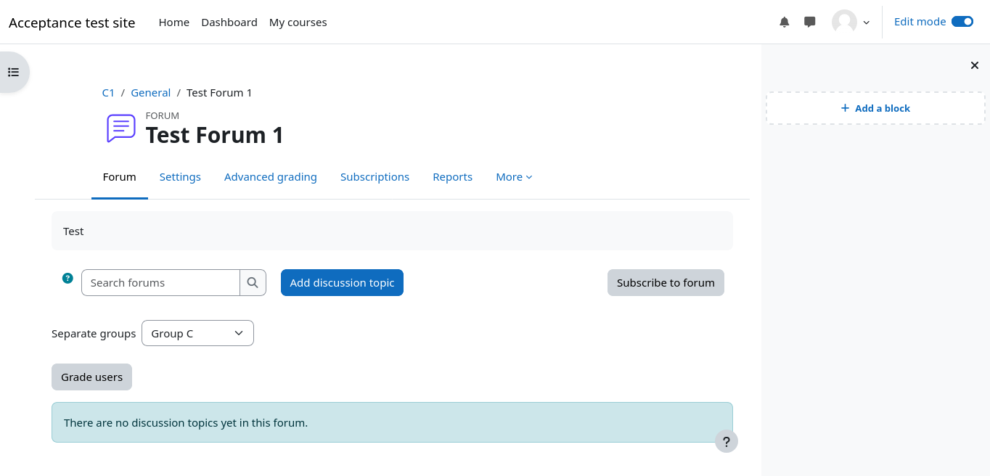Screen dimensions: 990x476
Task: Click the search magnifier icon button
Action: tap(253, 283)
